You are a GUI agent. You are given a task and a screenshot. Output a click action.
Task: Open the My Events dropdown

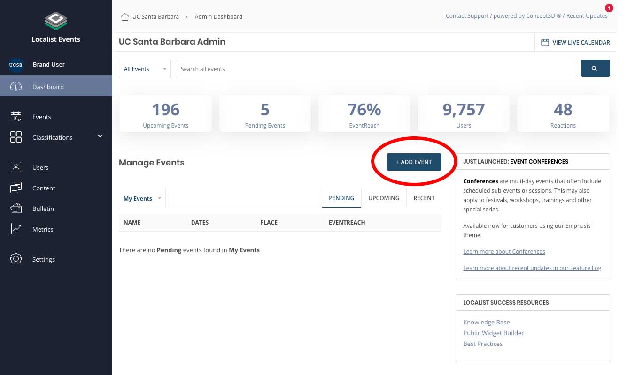point(142,198)
